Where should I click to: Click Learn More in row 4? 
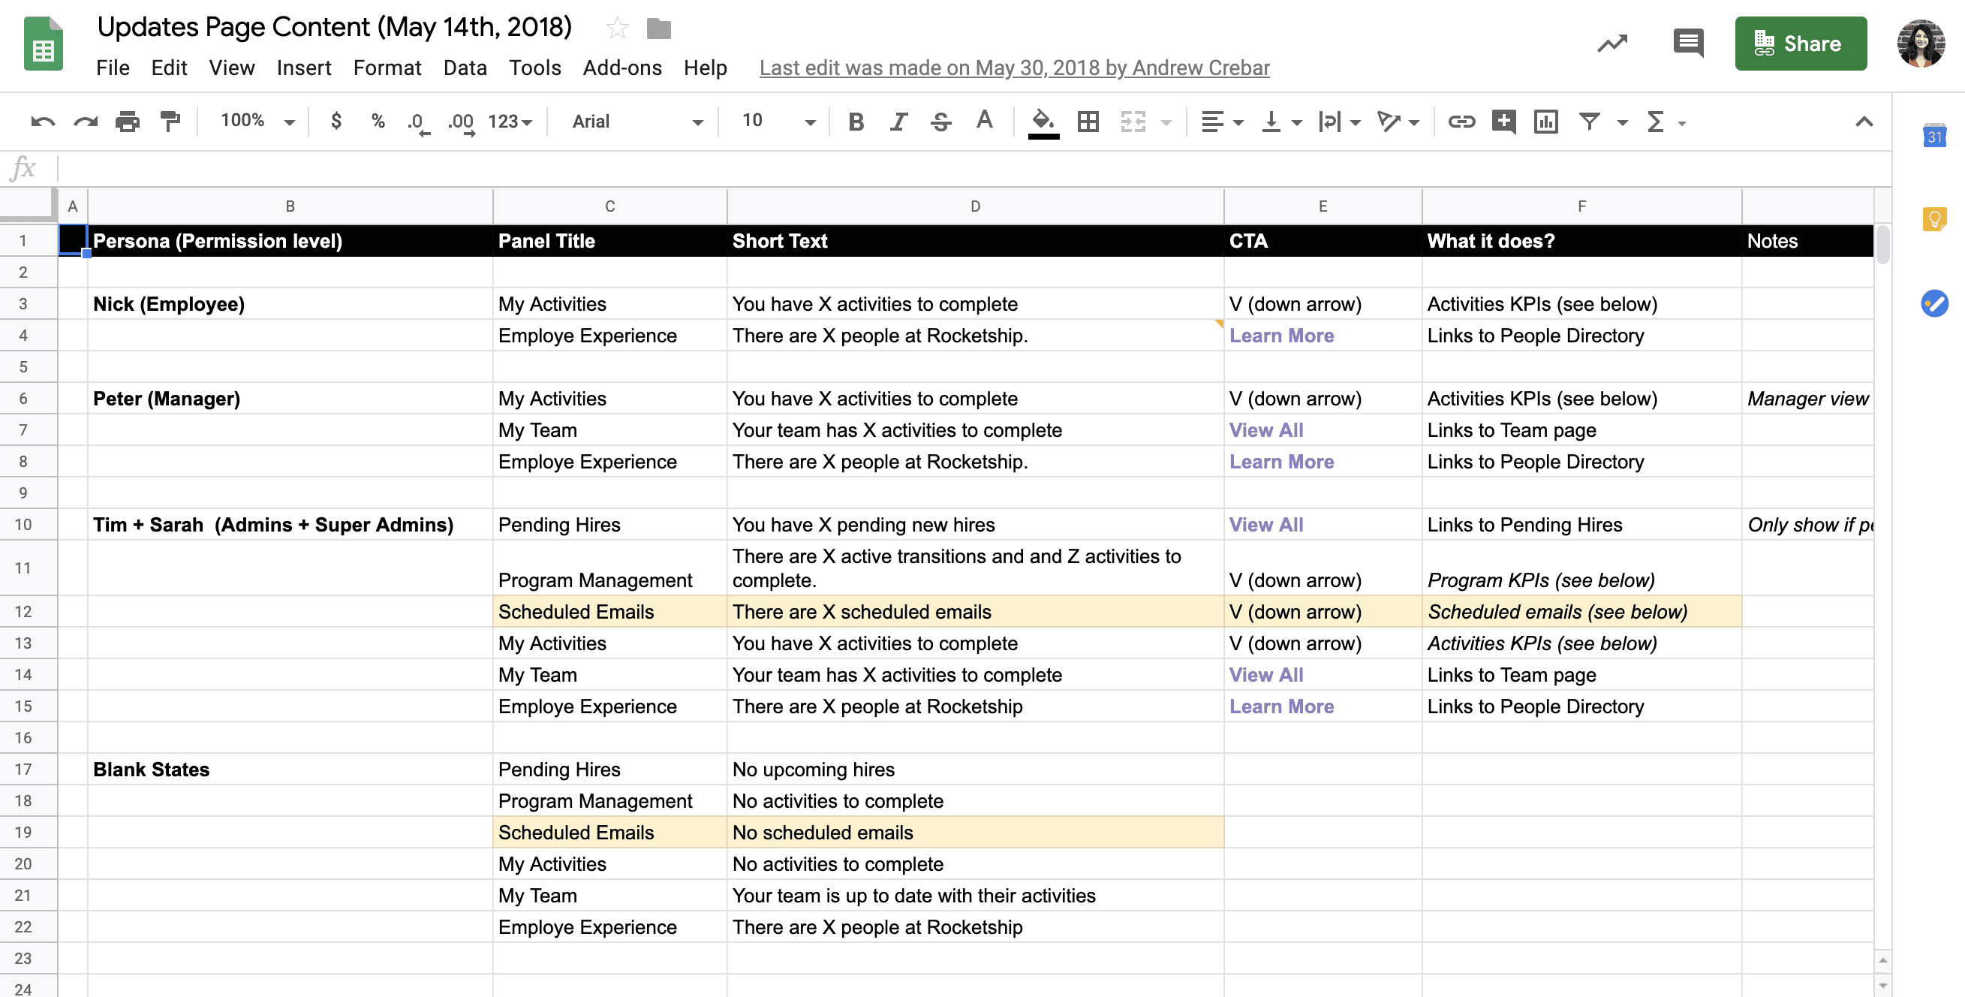coord(1280,336)
